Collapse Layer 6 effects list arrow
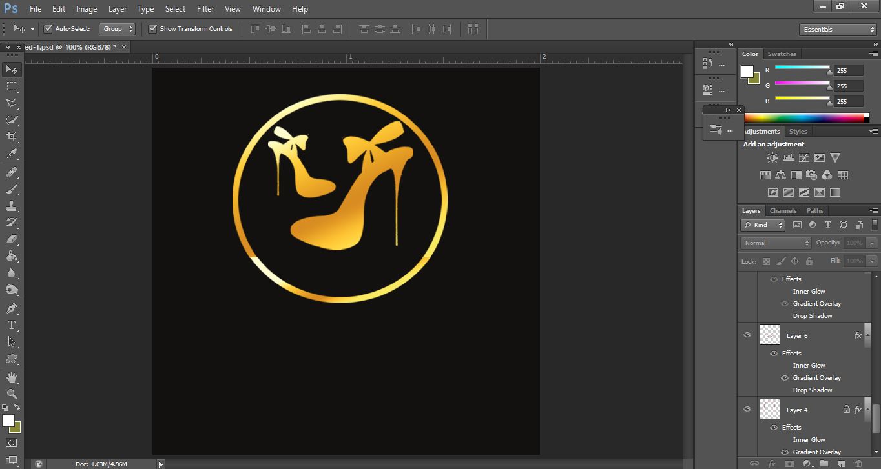Screen dimensions: 881x469 pos(867,336)
